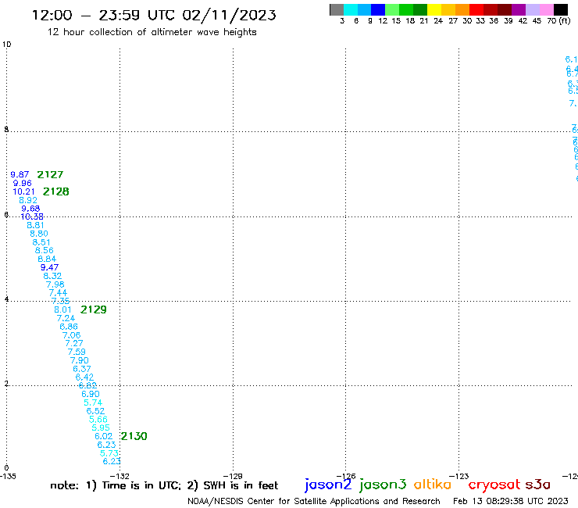Image resolution: width=578 pixels, height=508 pixels.
Task: Select the wave height value 8.84
Action: [47, 259]
